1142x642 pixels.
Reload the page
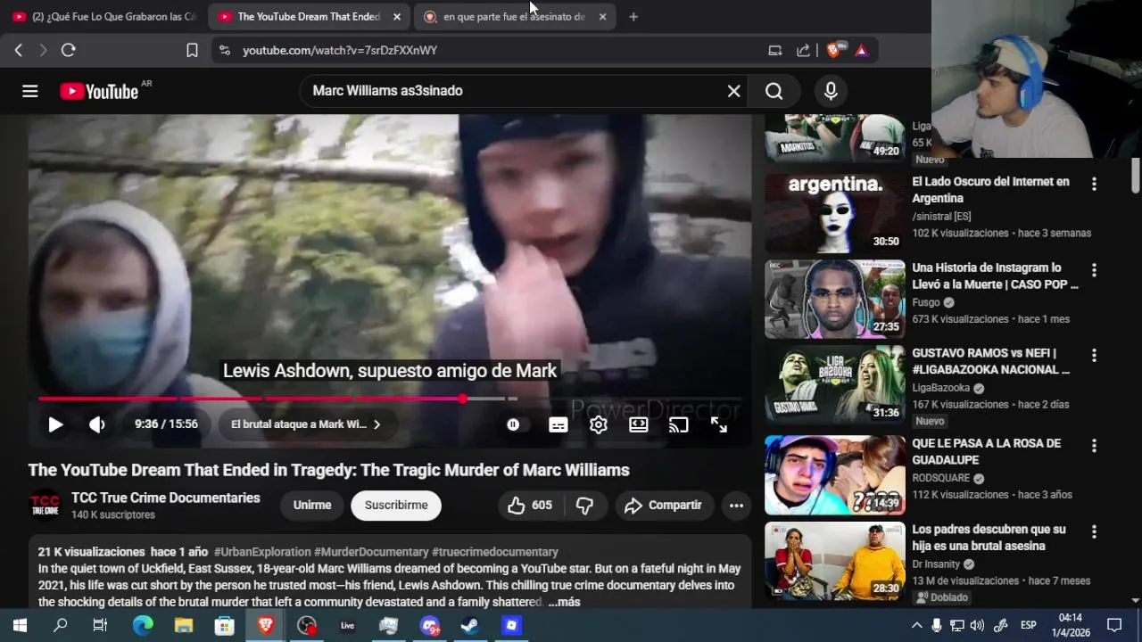68,50
